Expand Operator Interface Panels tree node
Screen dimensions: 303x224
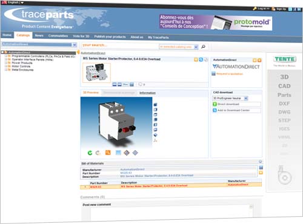(6, 59)
